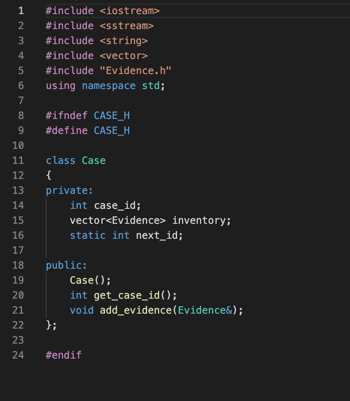This screenshot has width=350, height=401.
Task: Click the std namespace identifier
Action: [x=151, y=86]
